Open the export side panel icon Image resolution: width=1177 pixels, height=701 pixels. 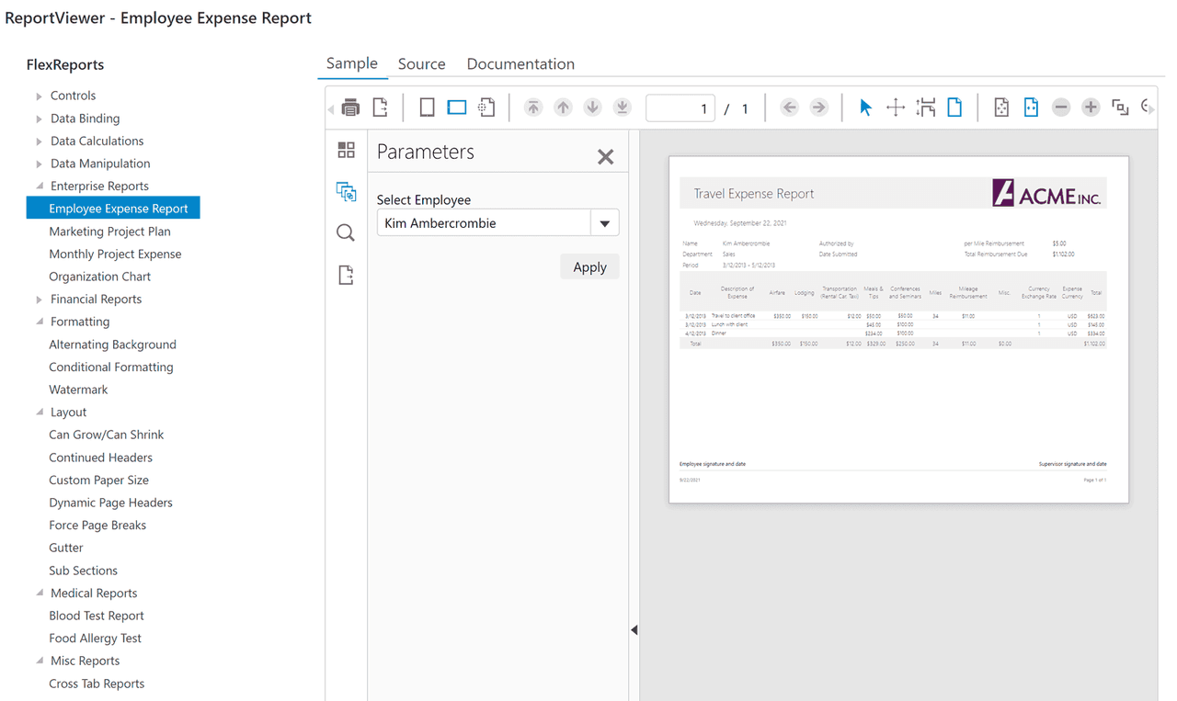(x=346, y=275)
